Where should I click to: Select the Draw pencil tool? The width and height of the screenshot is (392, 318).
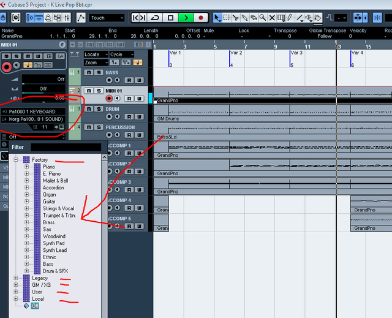(290, 18)
